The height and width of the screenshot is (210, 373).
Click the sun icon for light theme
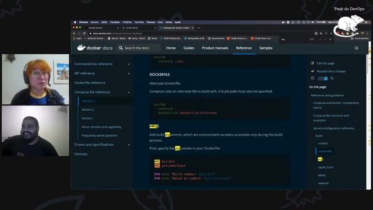(x=312, y=78)
